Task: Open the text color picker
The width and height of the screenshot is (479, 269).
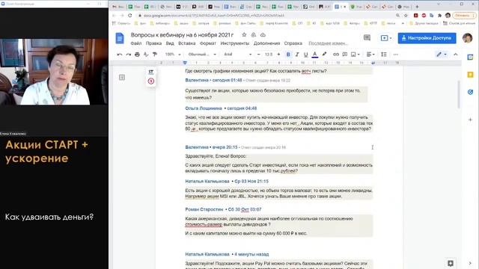Action: coord(314,55)
